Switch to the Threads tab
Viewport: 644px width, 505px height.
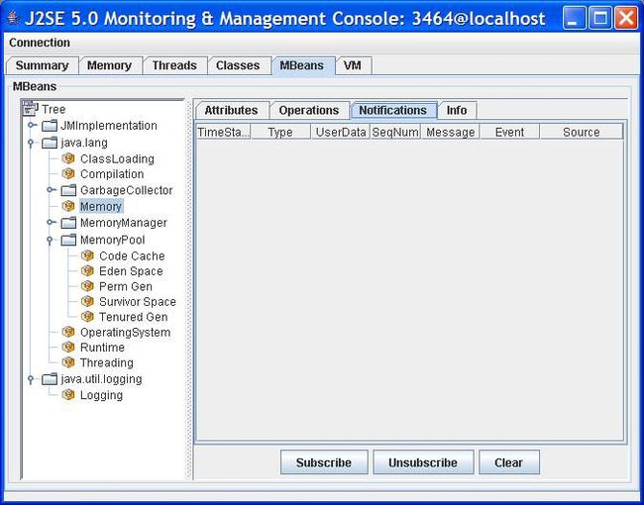click(x=174, y=65)
